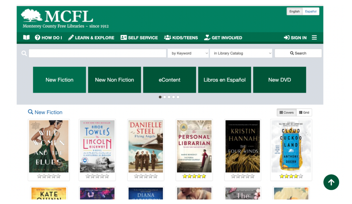This screenshot has width=352, height=204.
Task: Open the catalog via the open book icon
Action: pyautogui.click(x=26, y=38)
